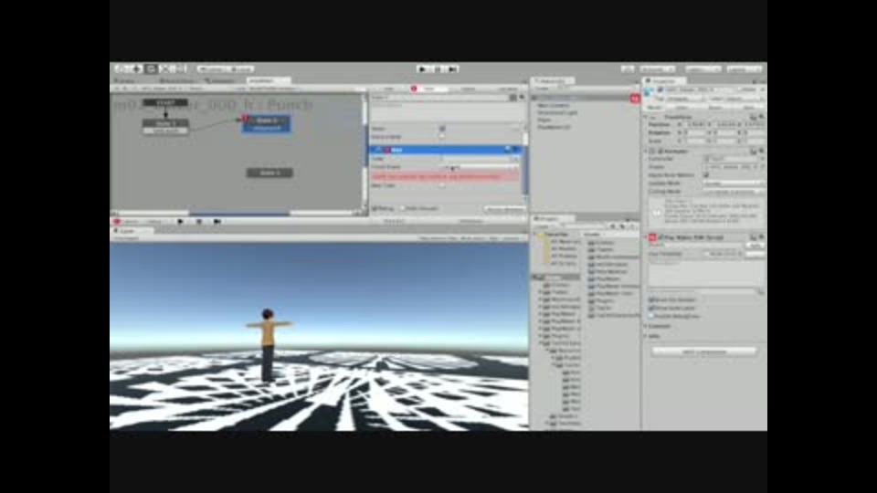Image resolution: width=877 pixels, height=493 pixels.
Task: Open the PlayMaker FSM component gear menu
Action: [761, 237]
